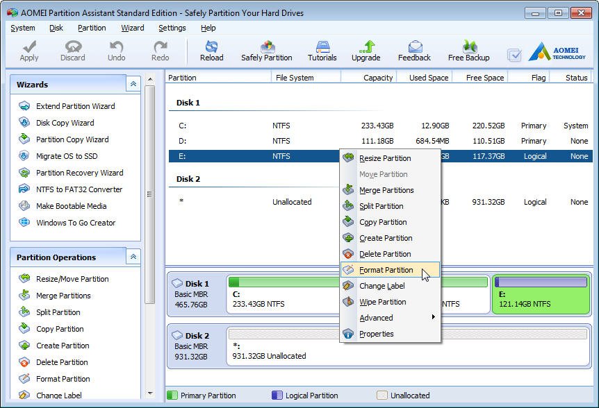Open Properties from context menu
The height and width of the screenshot is (408, 599).
coord(390,334)
